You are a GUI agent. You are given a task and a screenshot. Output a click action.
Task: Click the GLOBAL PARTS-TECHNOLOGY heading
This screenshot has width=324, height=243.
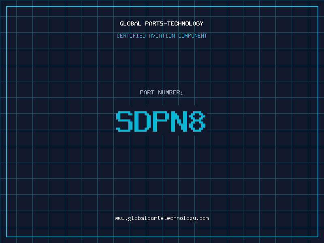pos(162,23)
